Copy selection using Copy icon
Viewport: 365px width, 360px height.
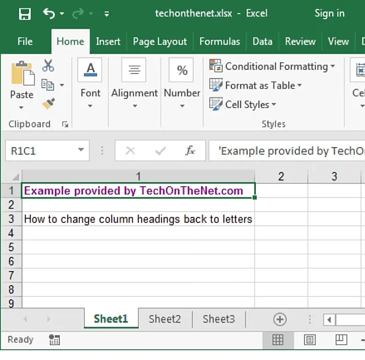47,85
